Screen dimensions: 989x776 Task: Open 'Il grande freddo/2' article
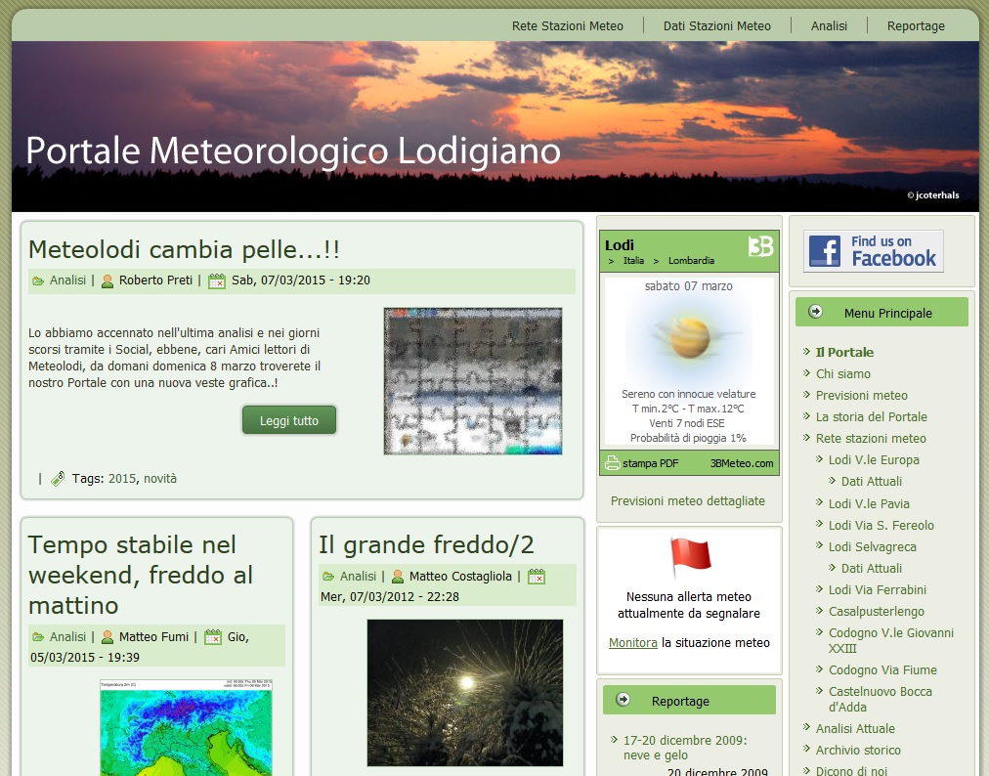point(426,544)
